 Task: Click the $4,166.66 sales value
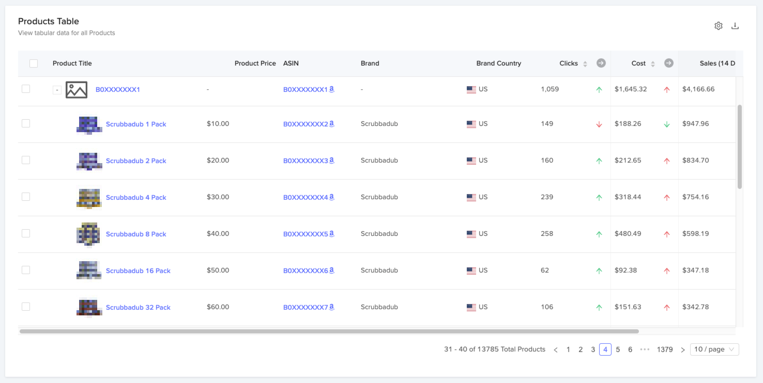tap(698, 89)
